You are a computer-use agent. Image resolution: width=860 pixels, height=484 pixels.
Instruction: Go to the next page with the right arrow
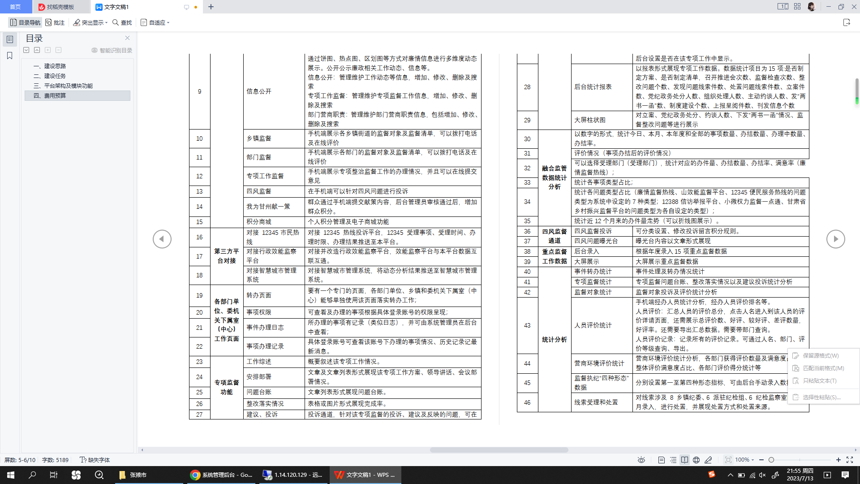pyautogui.click(x=836, y=239)
